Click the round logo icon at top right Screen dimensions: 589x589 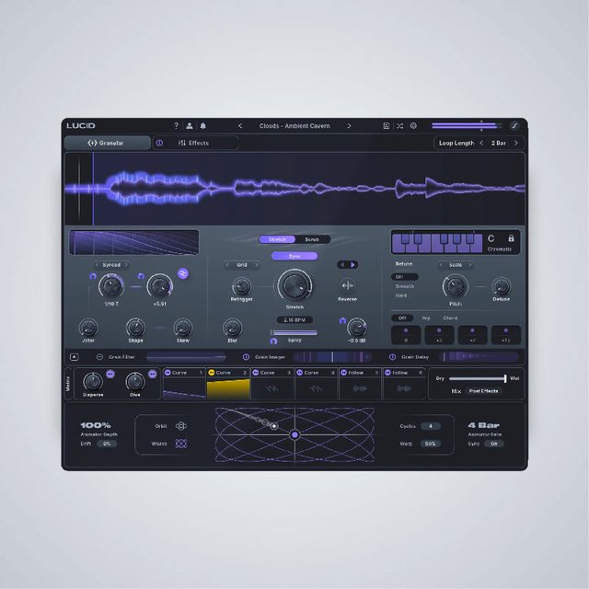(x=514, y=126)
